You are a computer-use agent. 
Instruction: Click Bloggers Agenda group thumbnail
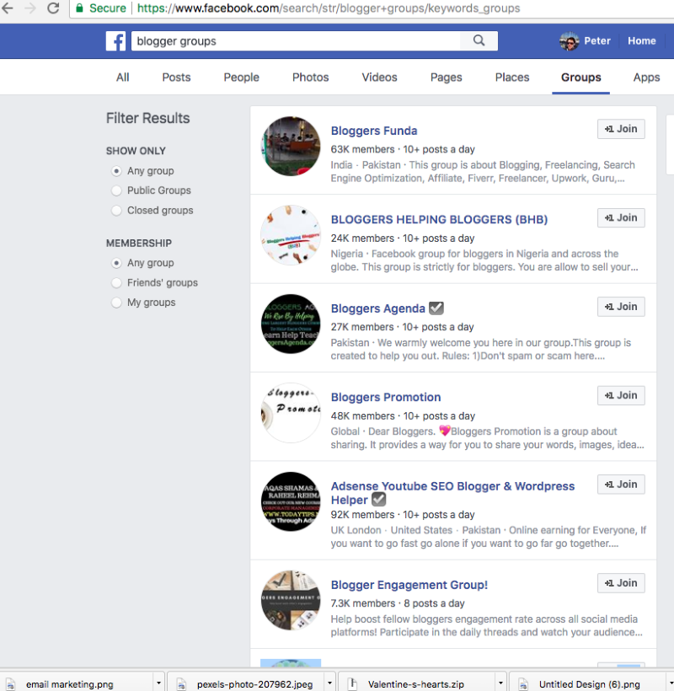click(x=291, y=324)
